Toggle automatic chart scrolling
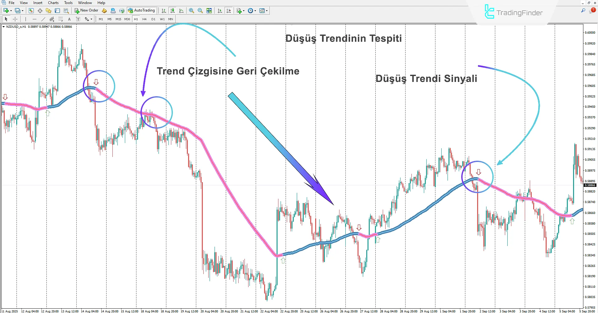598x313 pixels. click(x=220, y=10)
